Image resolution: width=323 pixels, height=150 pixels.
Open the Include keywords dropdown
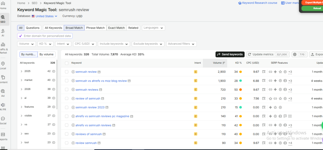click(x=114, y=44)
